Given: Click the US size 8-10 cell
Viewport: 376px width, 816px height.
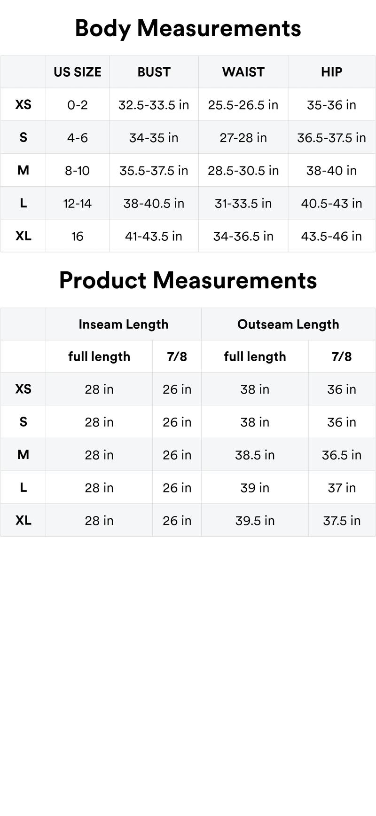Looking at the screenshot, I should (78, 170).
